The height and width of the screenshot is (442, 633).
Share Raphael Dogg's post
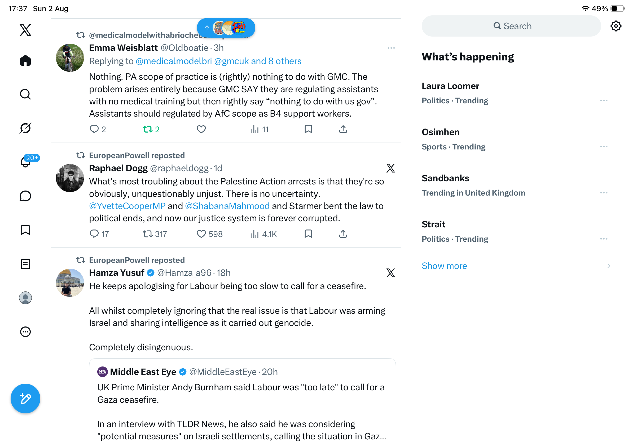click(343, 234)
